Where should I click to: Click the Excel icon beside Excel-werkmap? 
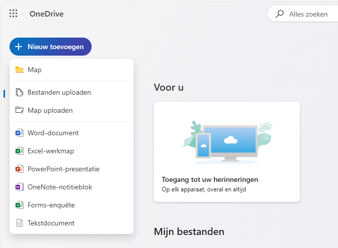(20, 151)
